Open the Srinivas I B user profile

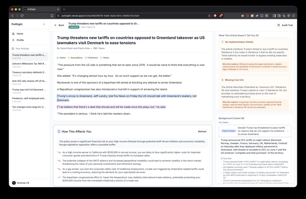pyautogui.click(x=21, y=183)
